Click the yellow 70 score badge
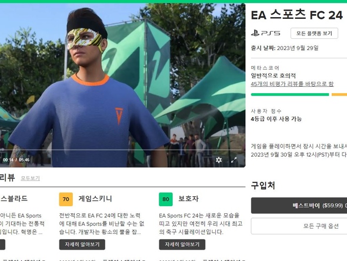Viewport: 347px width, 261px height. 66,199
